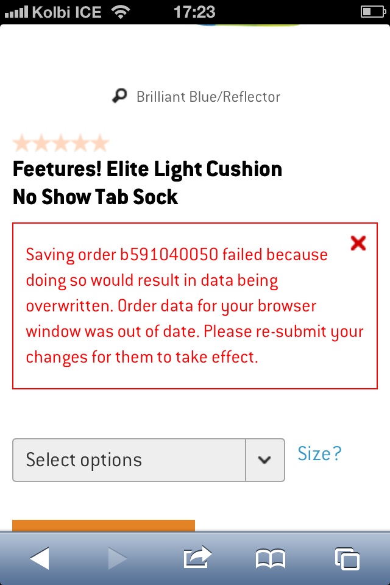The width and height of the screenshot is (390, 585).
Task: Open the Size? guide link
Action: click(x=319, y=453)
